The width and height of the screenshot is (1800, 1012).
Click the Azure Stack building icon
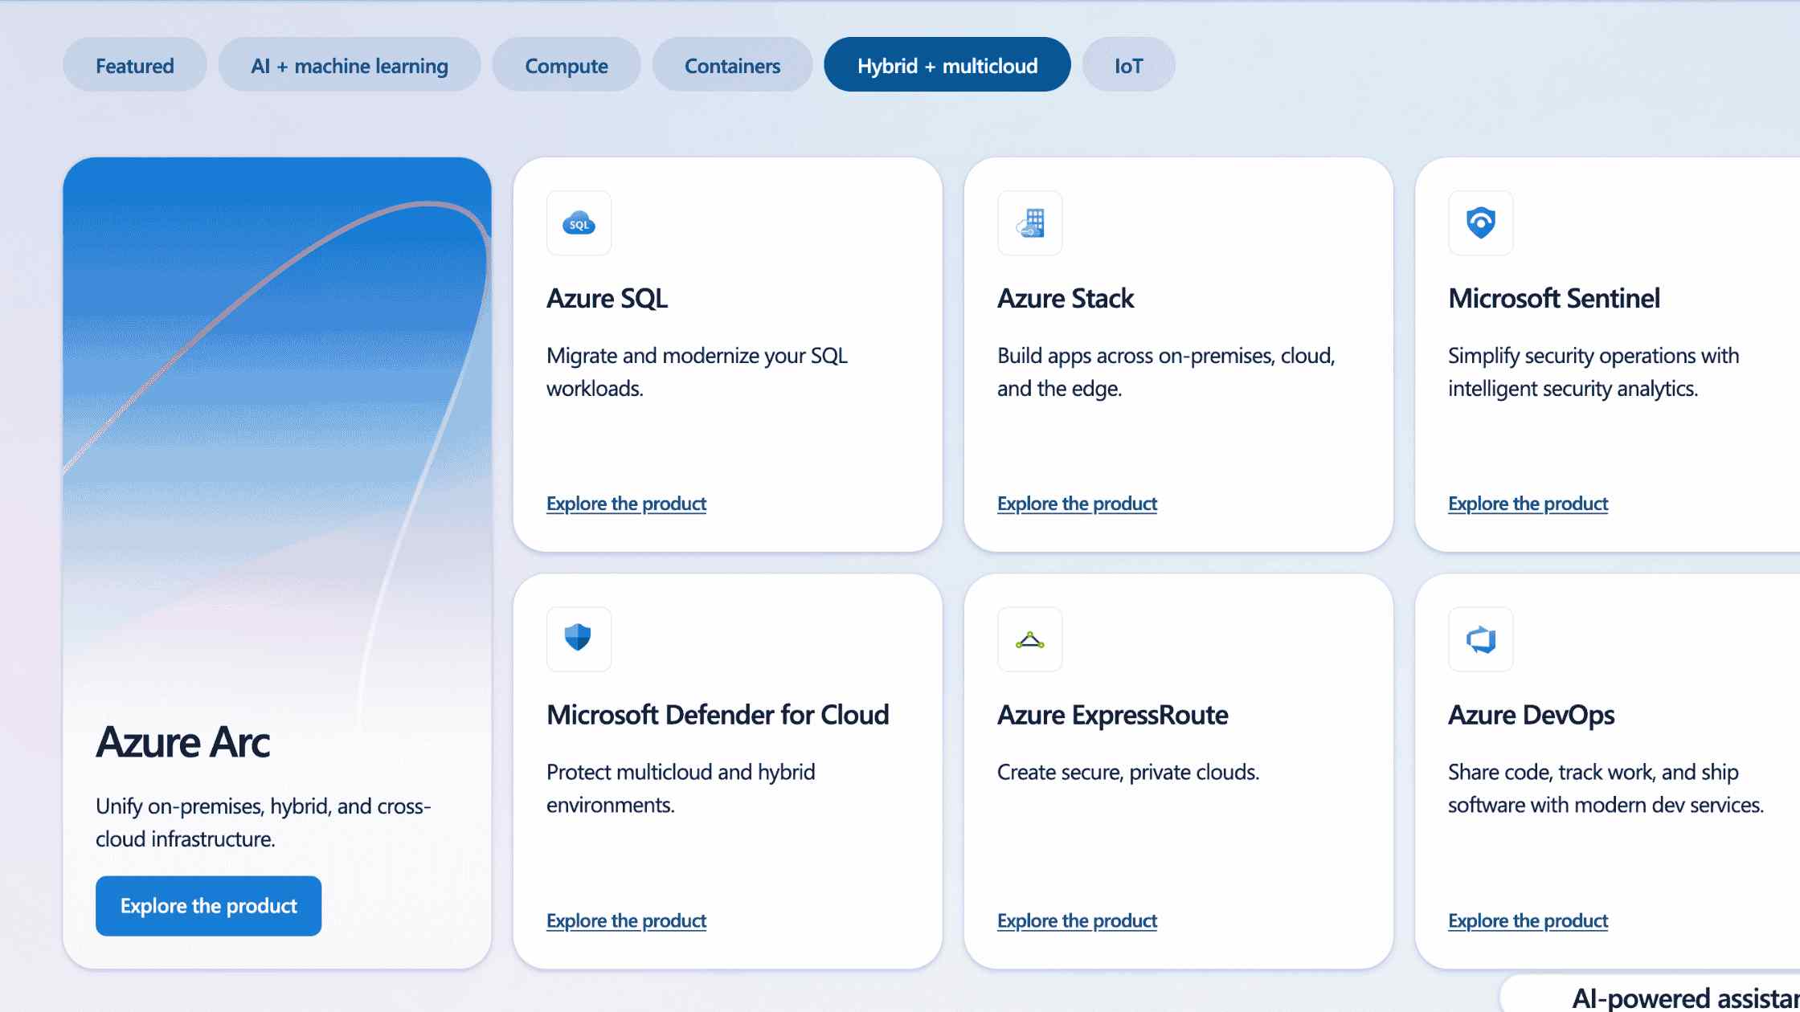(x=1029, y=223)
